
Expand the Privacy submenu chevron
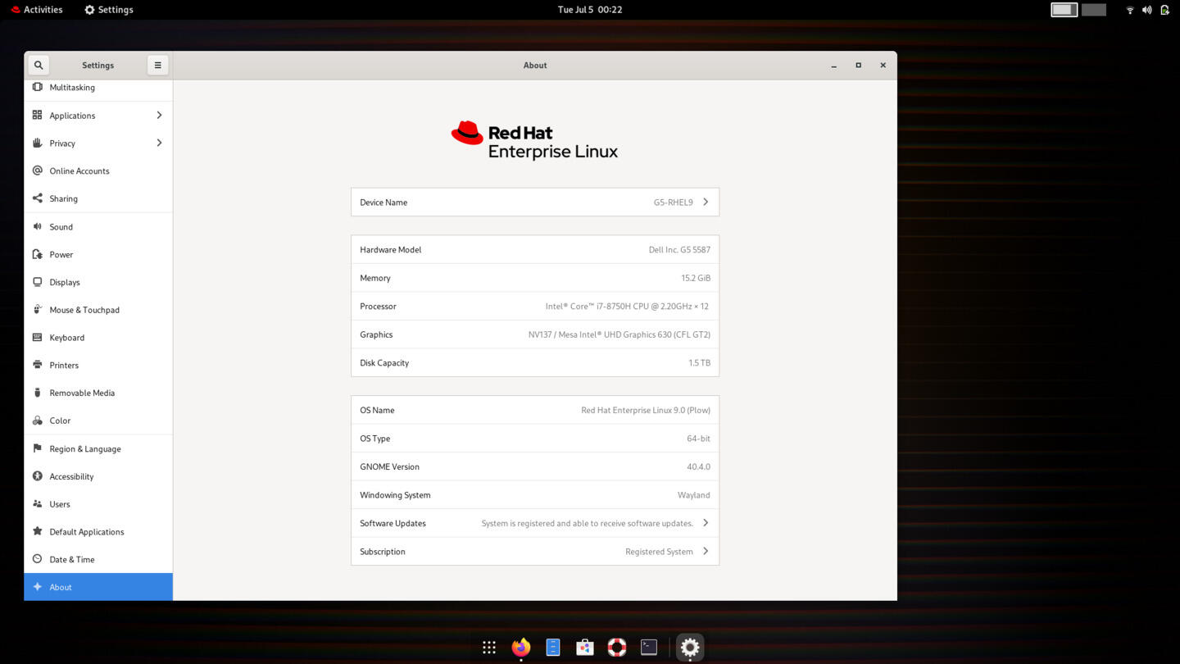coord(159,143)
